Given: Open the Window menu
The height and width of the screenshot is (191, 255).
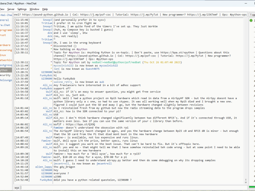Looking at the screenshot, I should point(35,9).
